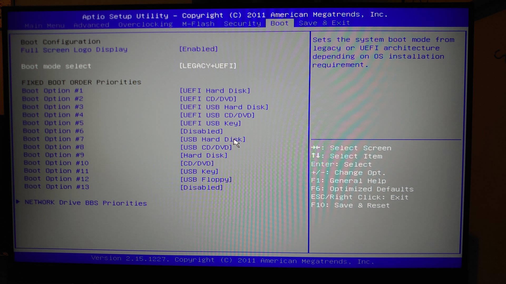Select the Boot Option #5 label
Viewport: 506px width, 284px height.
(x=53, y=123)
